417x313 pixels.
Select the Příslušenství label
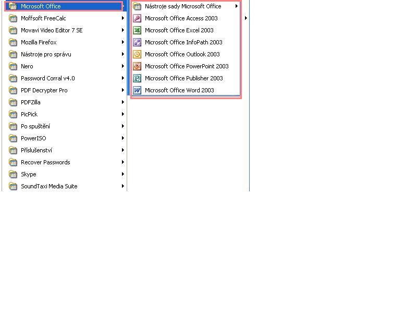pyautogui.click(x=36, y=150)
